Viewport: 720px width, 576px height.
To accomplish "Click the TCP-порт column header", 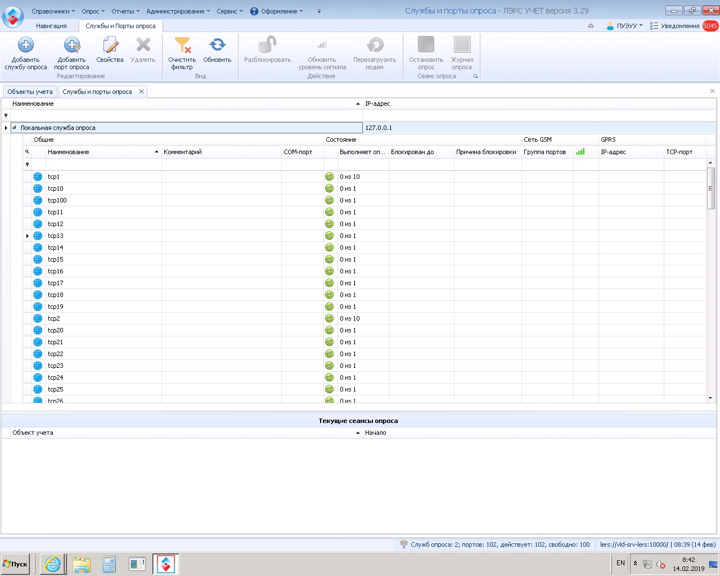I will [x=685, y=152].
